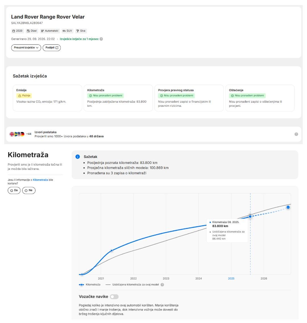Click the 83.800 km tooltip value
The height and width of the screenshot is (323, 307).
pyautogui.click(x=220, y=226)
